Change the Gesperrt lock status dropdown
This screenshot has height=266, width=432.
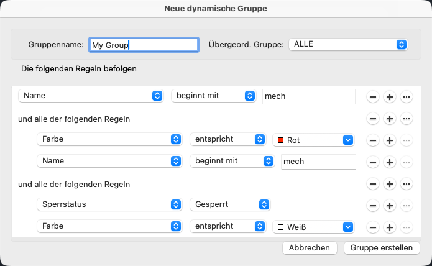point(229,204)
